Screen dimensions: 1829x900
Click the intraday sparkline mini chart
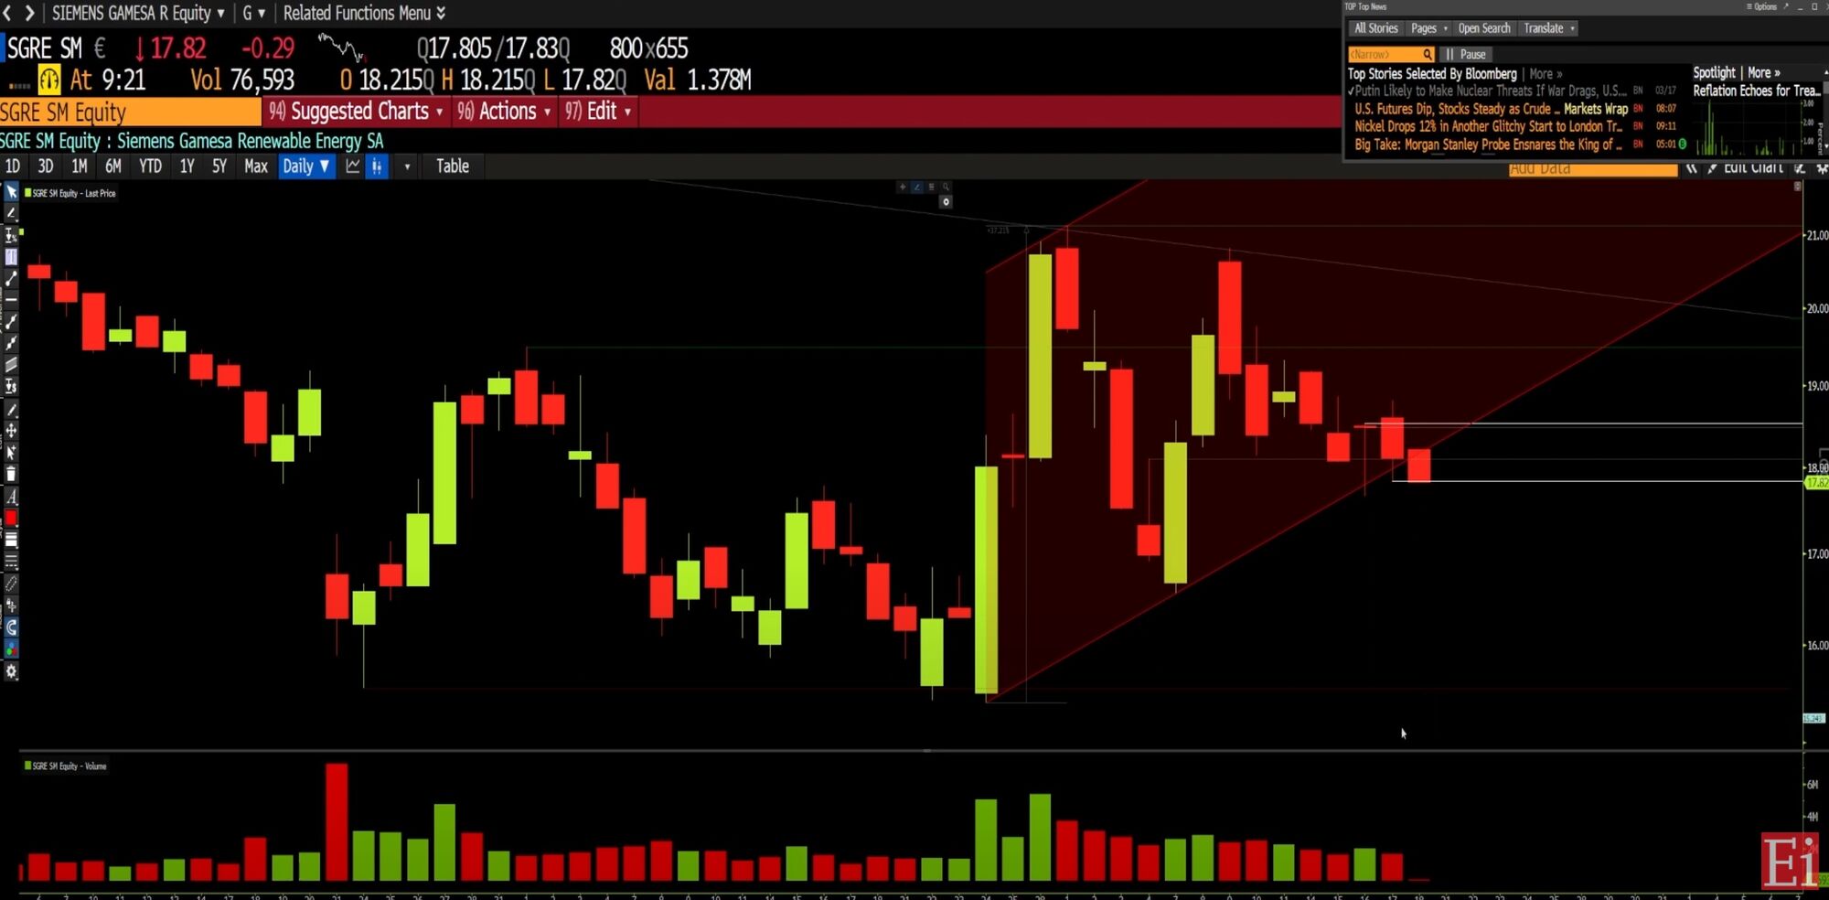pyautogui.click(x=342, y=47)
